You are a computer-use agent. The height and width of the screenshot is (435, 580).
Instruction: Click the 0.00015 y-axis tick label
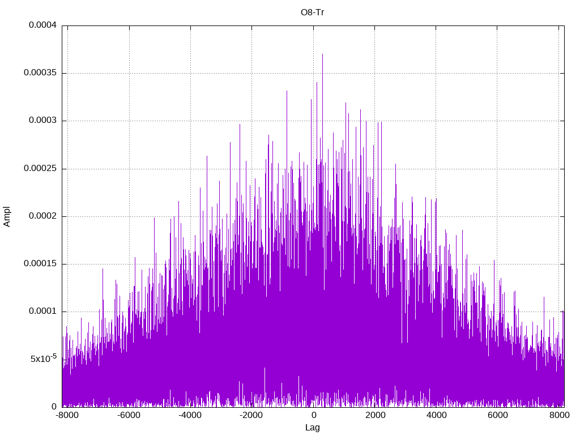pos(40,264)
